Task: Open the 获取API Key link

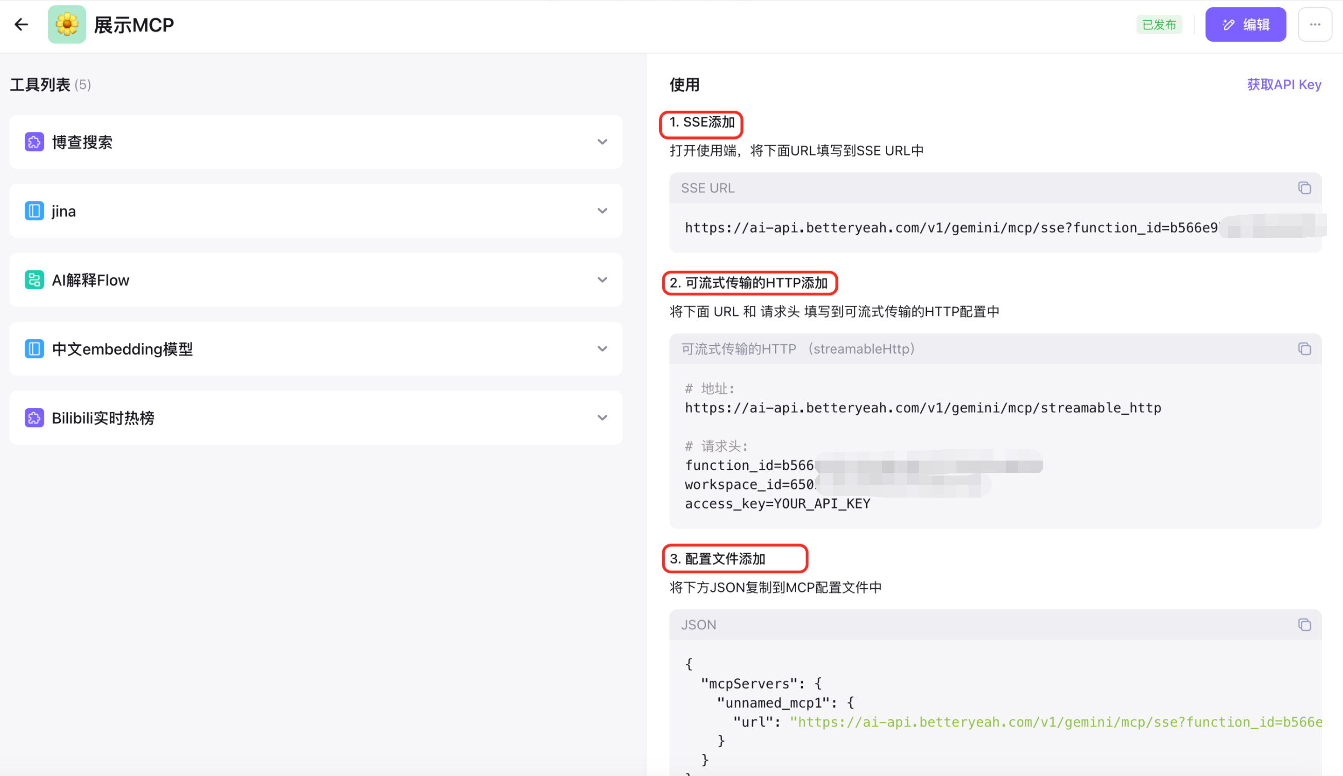Action: point(1283,85)
